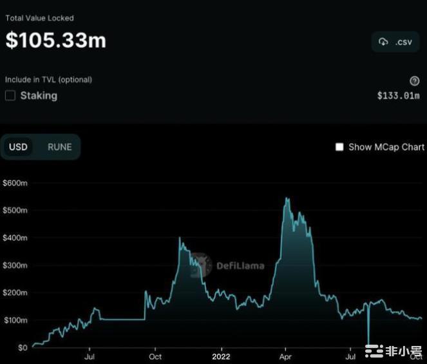The width and height of the screenshot is (427, 364).
Task: Click the cloud download icon
Action: pos(384,42)
